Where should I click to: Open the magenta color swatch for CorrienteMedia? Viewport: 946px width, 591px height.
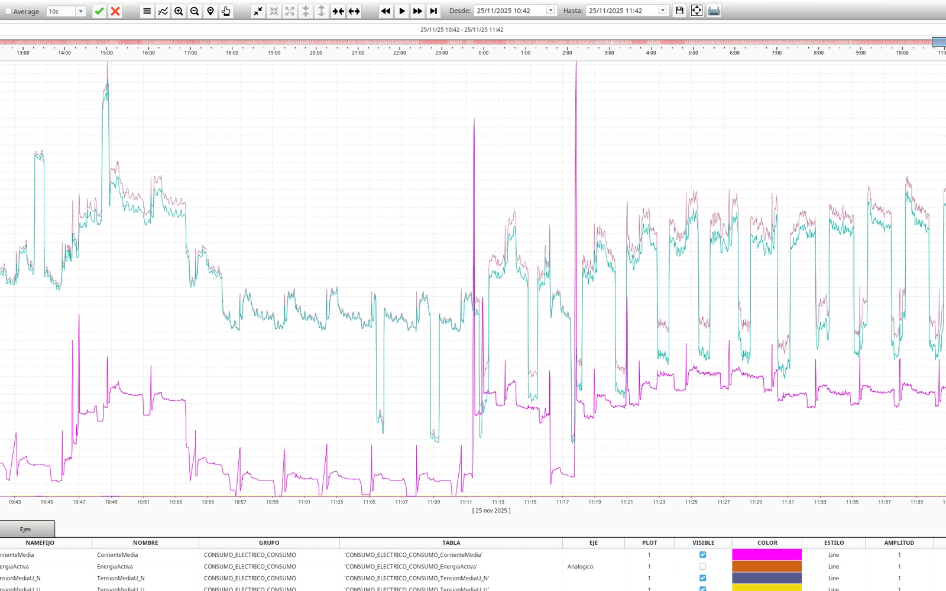[x=767, y=554]
